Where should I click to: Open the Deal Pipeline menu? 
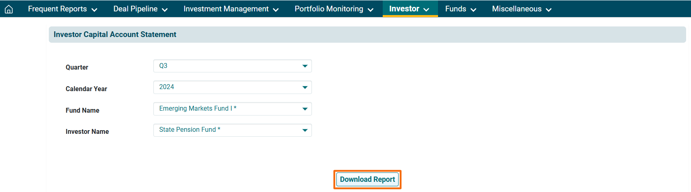pos(135,9)
